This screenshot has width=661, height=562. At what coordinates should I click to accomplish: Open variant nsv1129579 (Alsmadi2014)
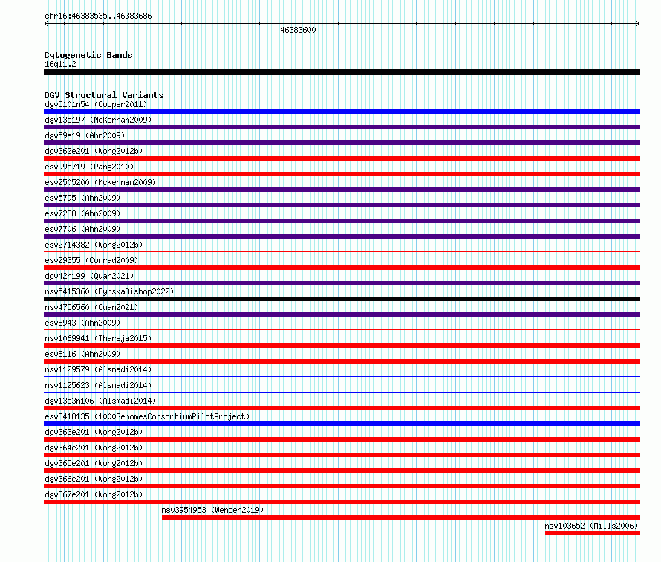pyautogui.click(x=98, y=369)
